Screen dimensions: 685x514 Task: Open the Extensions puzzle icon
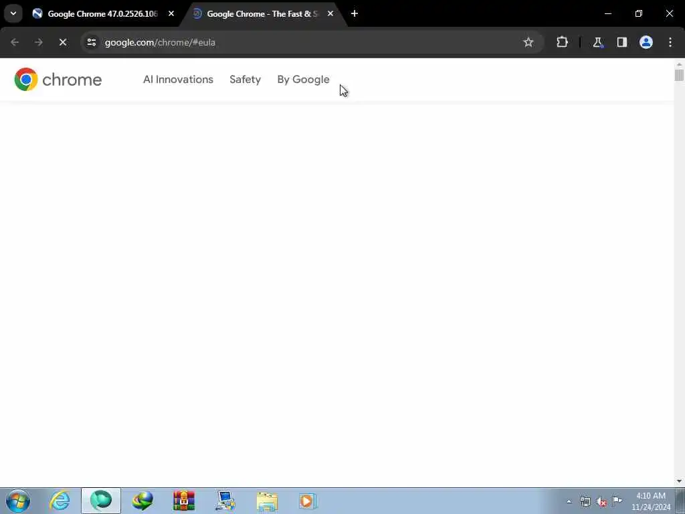[x=562, y=42]
